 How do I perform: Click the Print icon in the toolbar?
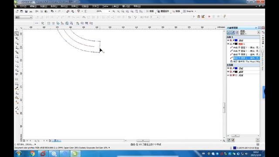[31, 11]
